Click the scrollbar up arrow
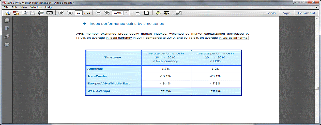 tap(317, 19)
